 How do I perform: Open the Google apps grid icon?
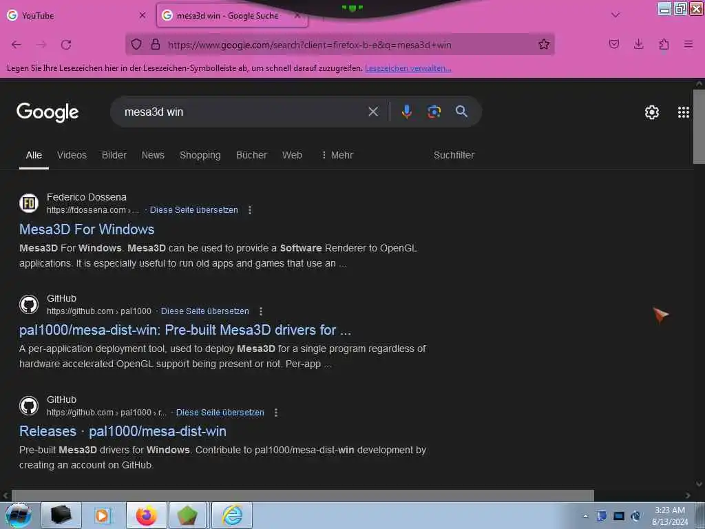tap(684, 112)
